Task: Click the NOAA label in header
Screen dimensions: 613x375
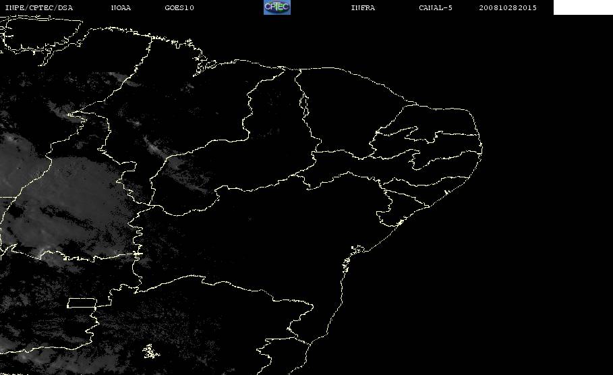Action: (x=121, y=7)
